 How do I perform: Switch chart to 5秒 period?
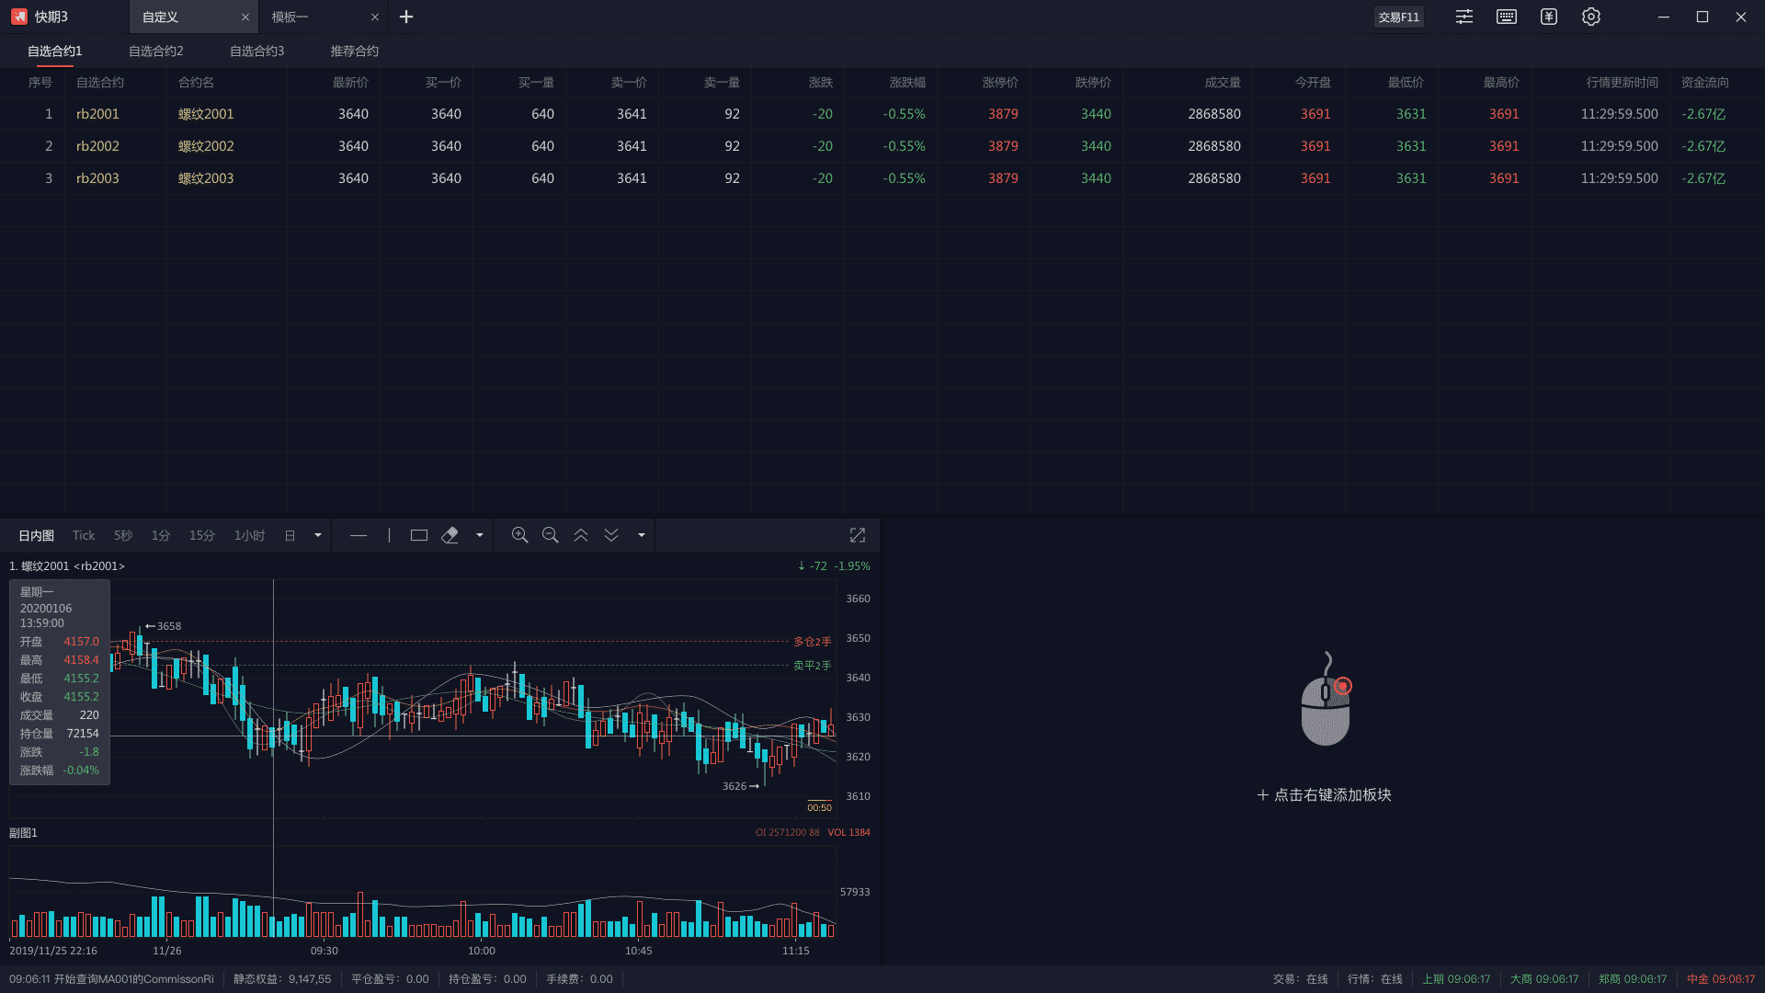(x=123, y=535)
